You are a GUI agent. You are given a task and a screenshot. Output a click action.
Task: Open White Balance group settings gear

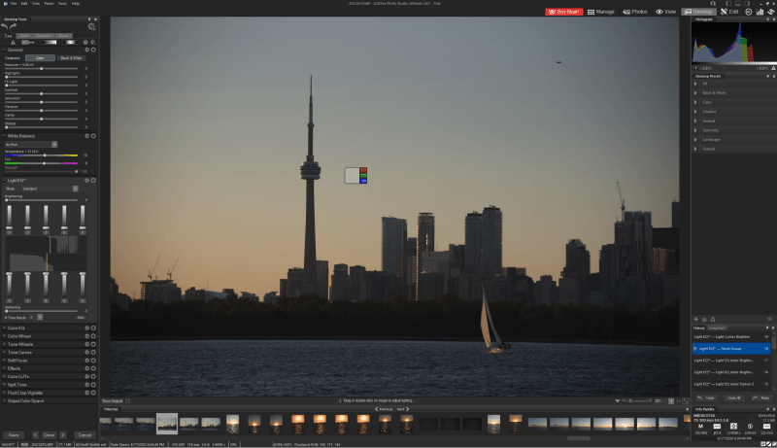(x=86, y=136)
